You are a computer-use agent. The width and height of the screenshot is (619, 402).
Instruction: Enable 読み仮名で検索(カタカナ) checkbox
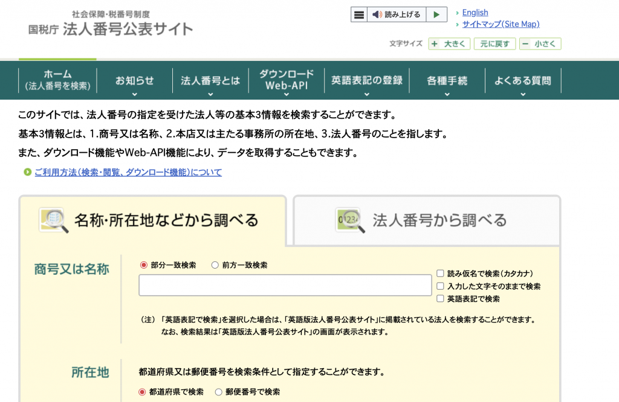pyautogui.click(x=440, y=273)
